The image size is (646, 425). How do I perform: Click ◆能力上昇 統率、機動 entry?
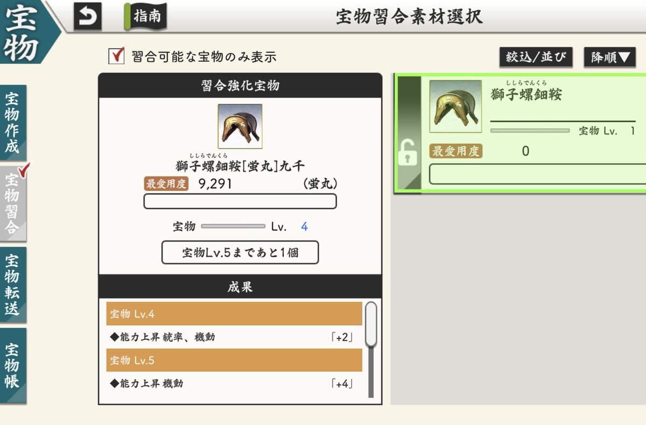[x=163, y=337]
